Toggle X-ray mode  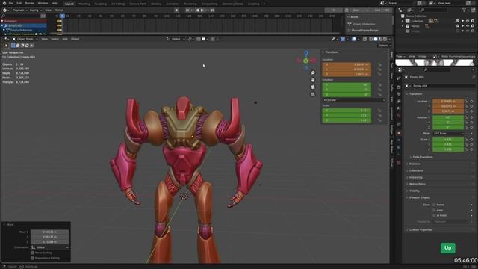(x=365, y=39)
